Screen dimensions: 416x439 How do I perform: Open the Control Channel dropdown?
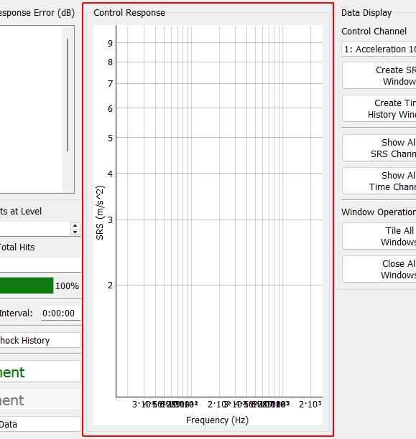(379, 49)
